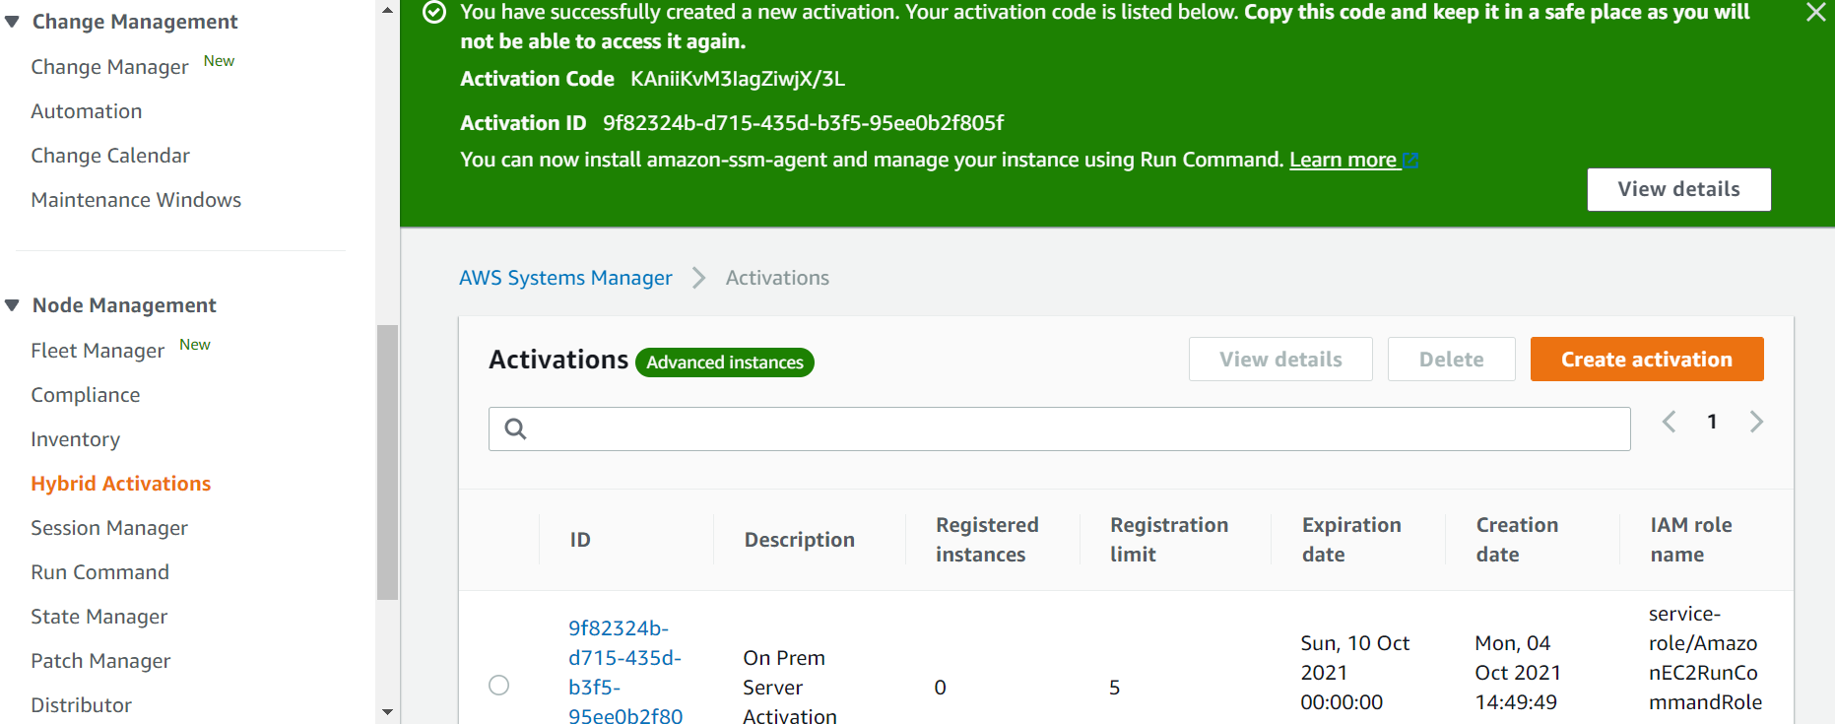The image size is (1835, 724).
Task: Sort by IAM role name column
Action: click(x=1690, y=540)
